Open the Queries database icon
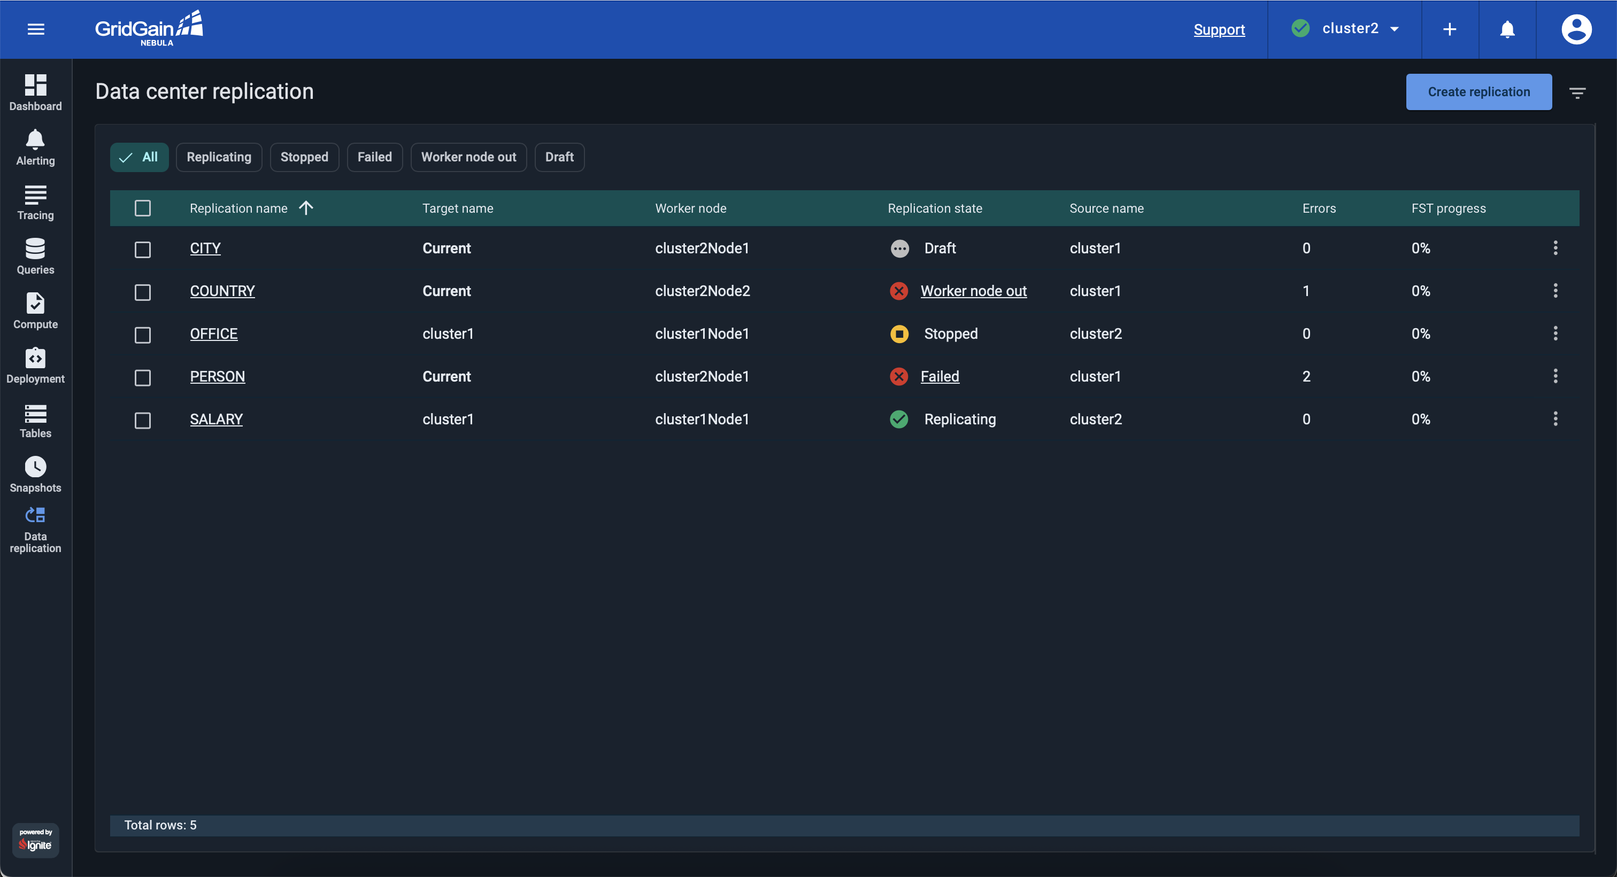The width and height of the screenshot is (1617, 877). 35,256
